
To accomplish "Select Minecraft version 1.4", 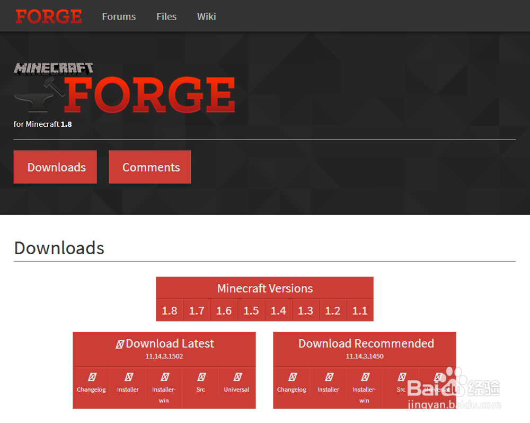I will [279, 310].
